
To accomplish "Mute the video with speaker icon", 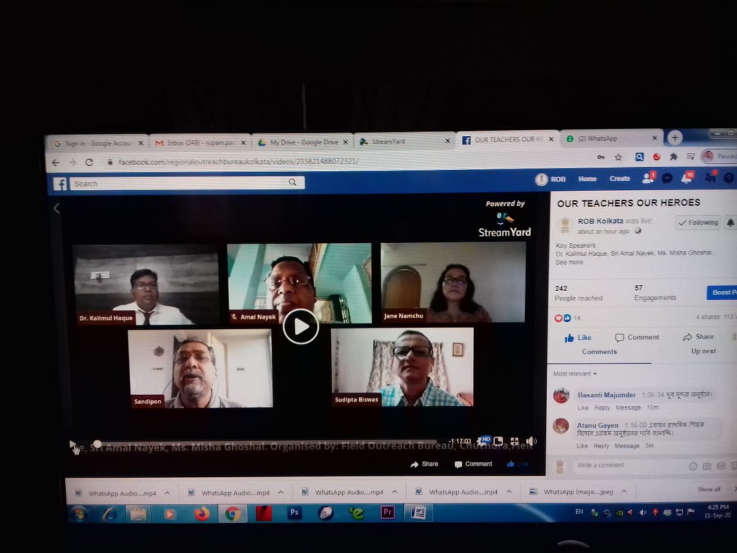I will coord(531,441).
